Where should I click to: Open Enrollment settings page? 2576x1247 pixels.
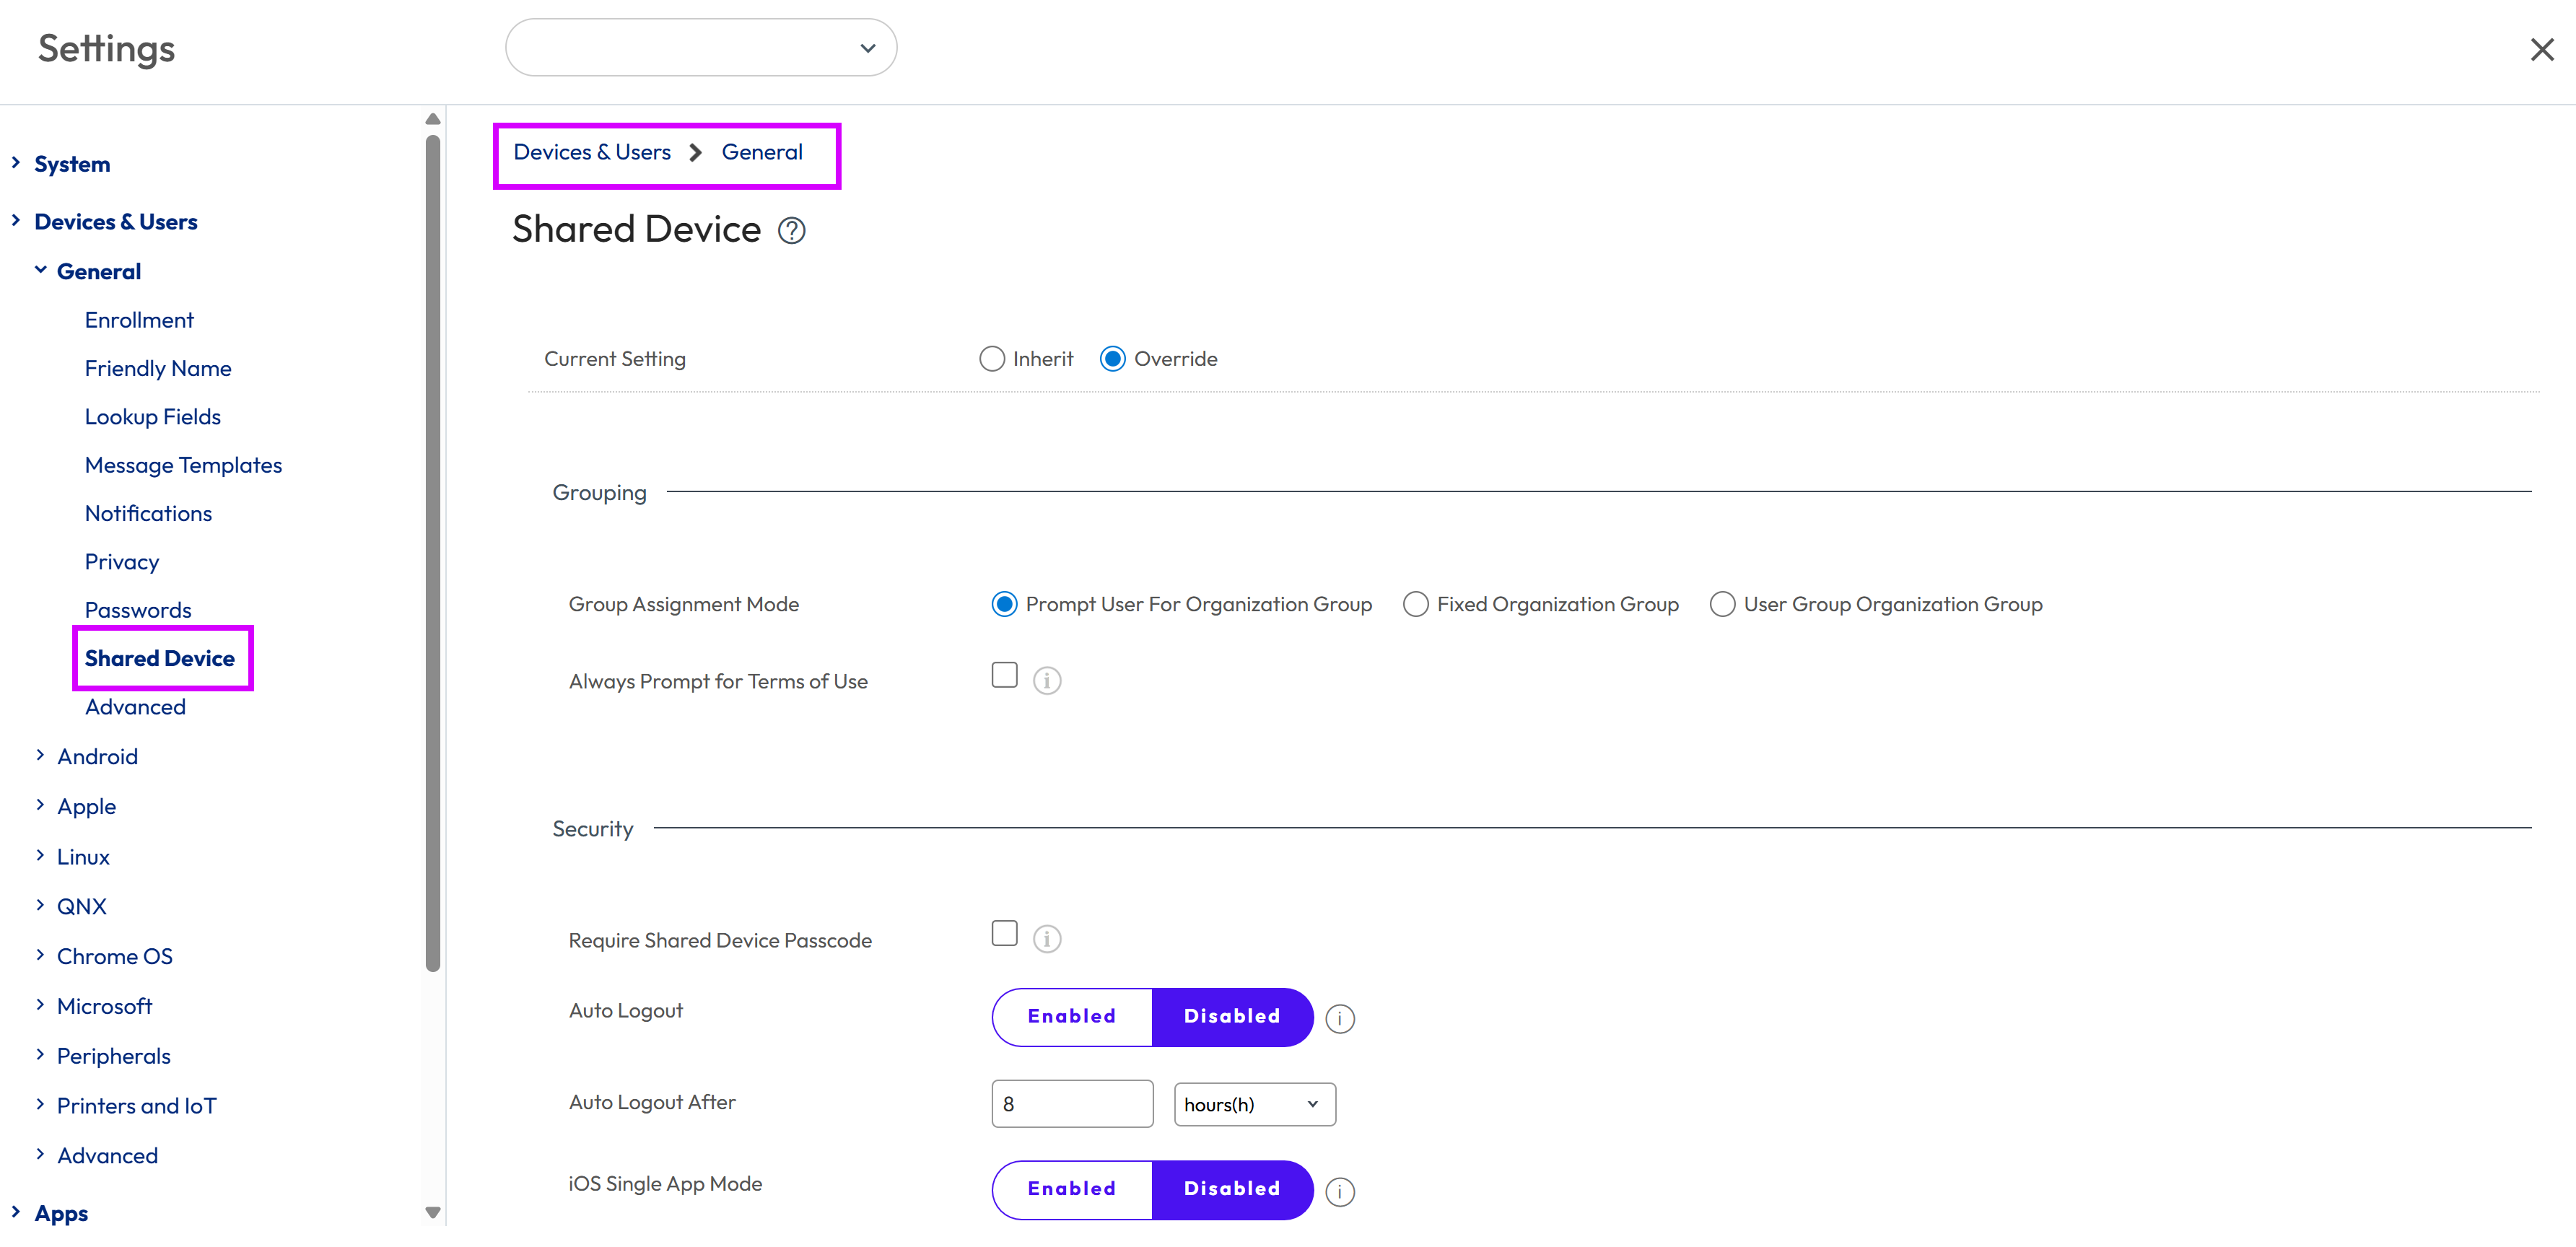click(x=139, y=321)
